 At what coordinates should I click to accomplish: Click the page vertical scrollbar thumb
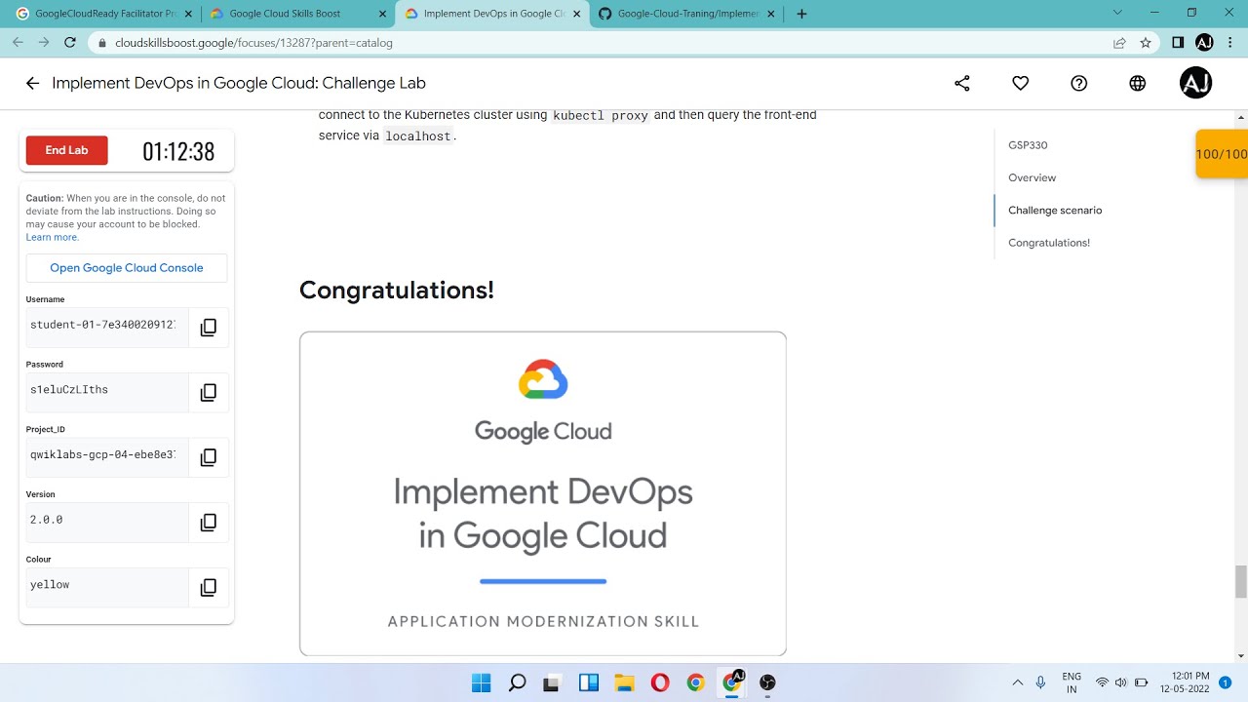(x=1241, y=581)
